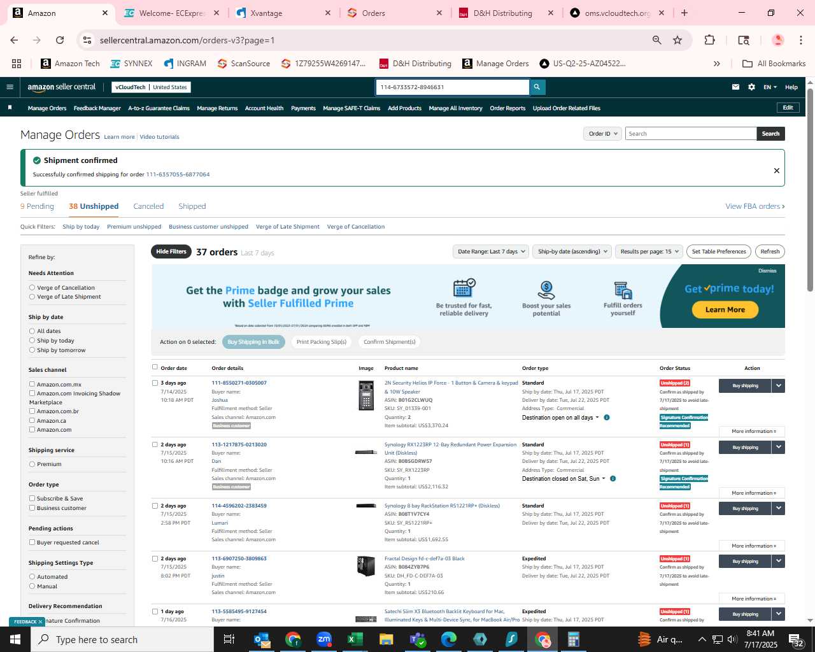Apply the Premium unshipped quick filter
The width and height of the screenshot is (815, 652).
pyautogui.click(x=134, y=227)
